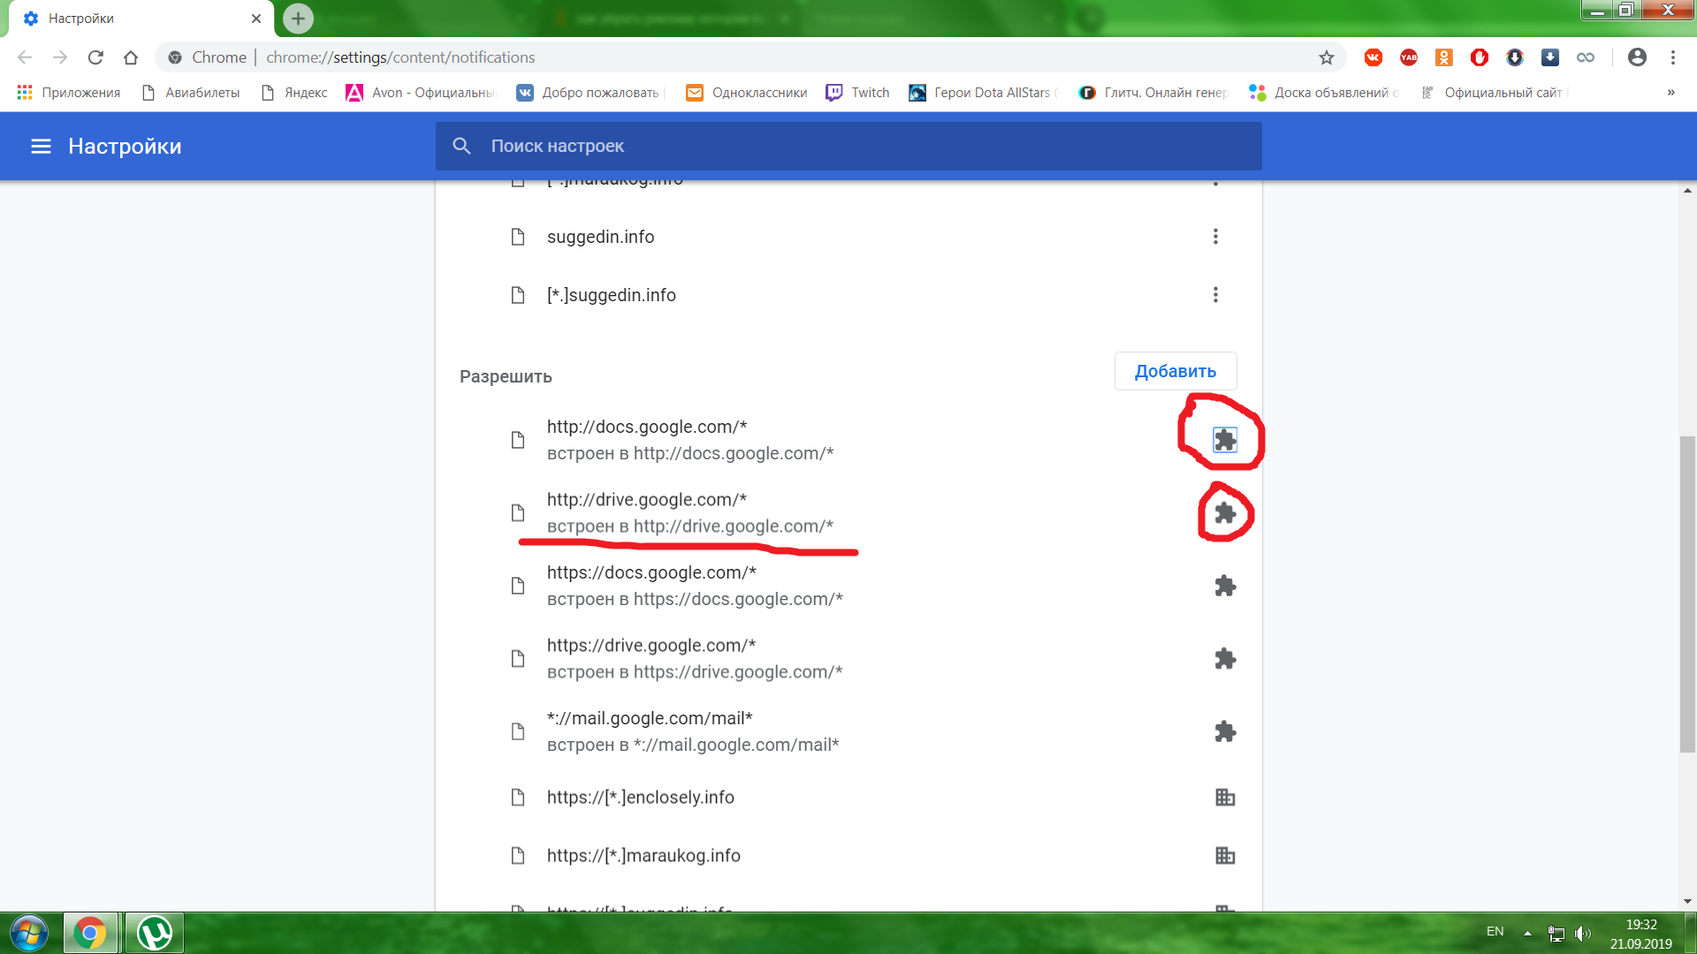Click the document icon for *://mail.google.com/mail*
The width and height of the screenshot is (1697, 954).
[x=517, y=731]
